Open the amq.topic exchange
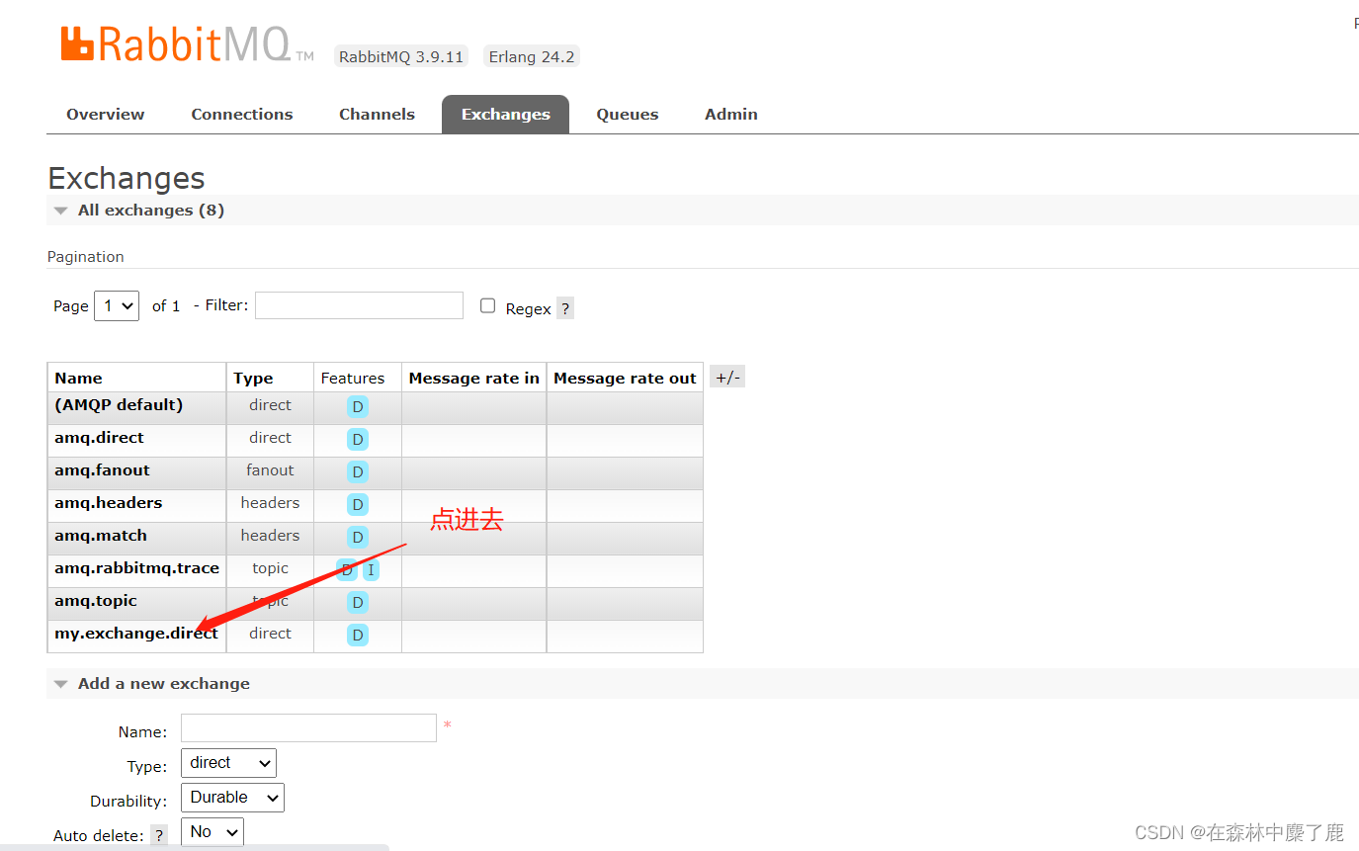 96,600
